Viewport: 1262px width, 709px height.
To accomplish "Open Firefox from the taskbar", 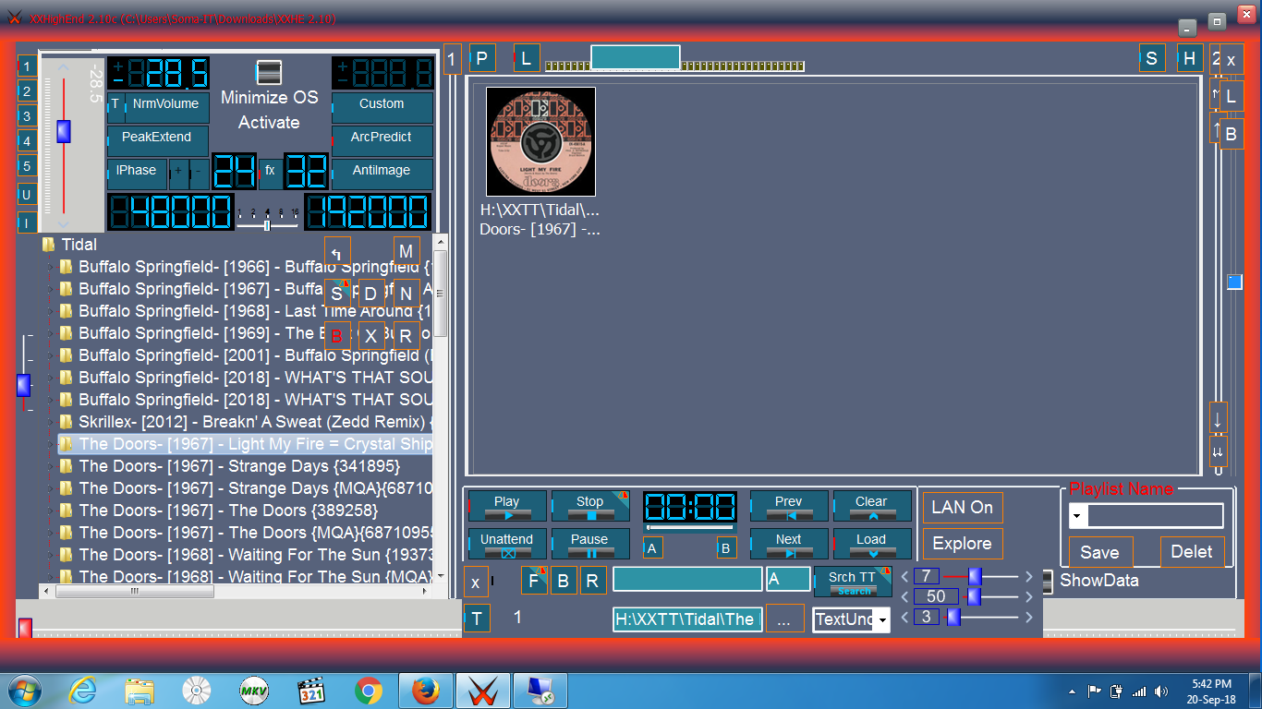I will 425,691.
